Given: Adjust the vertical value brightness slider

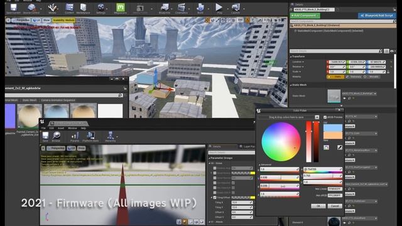Looking at the screenshot, I should pos(317,142).
